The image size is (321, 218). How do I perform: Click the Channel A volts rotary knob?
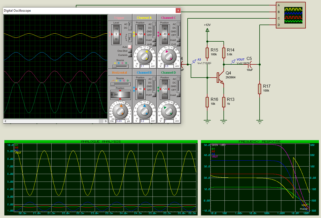point(144,56)
